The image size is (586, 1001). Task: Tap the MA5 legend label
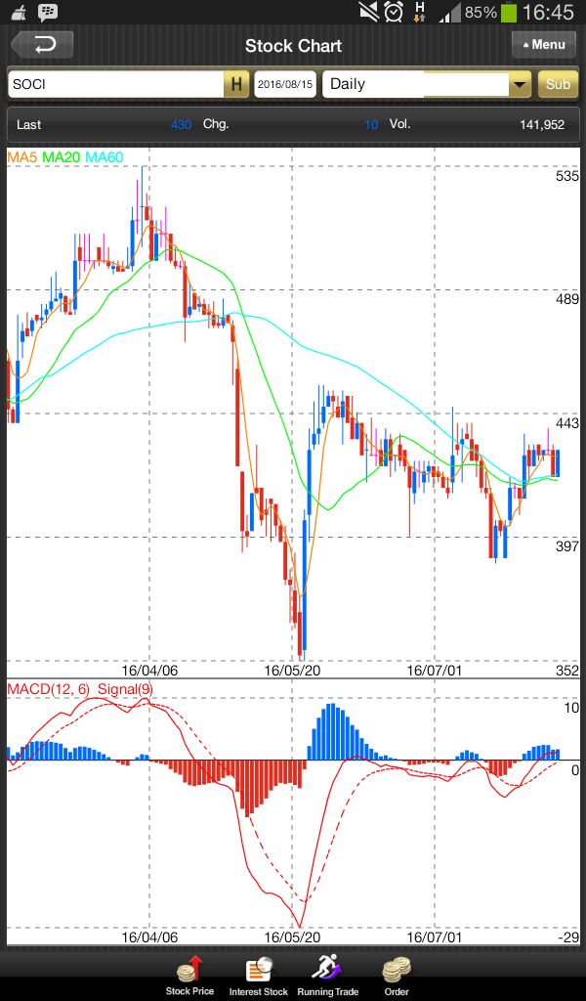point(23,157)
